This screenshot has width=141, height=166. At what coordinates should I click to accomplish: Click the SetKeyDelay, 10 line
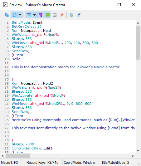27,27
